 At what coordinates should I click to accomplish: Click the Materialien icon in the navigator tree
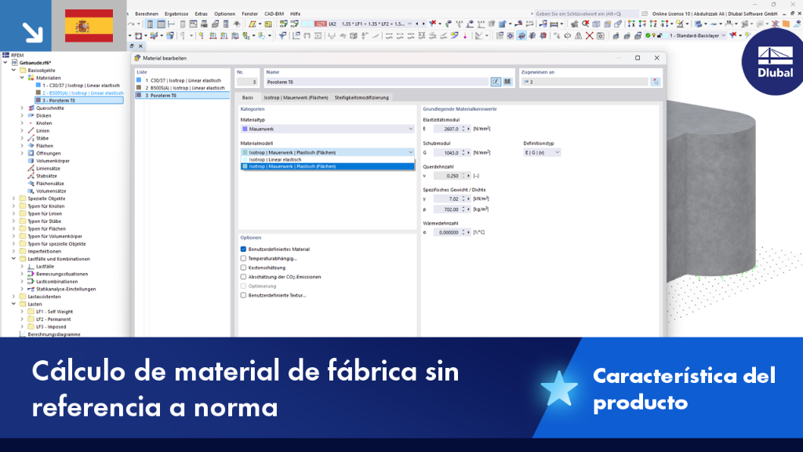31,78
